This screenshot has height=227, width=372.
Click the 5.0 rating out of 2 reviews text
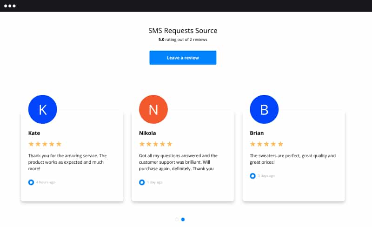(x=183, y=40)
